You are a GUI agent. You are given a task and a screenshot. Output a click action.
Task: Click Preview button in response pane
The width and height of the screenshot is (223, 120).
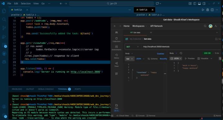point(190,58)
